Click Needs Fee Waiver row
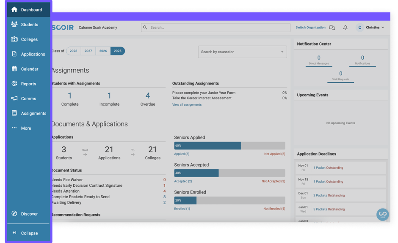The image size is (398, 243). tap(108, 180)
